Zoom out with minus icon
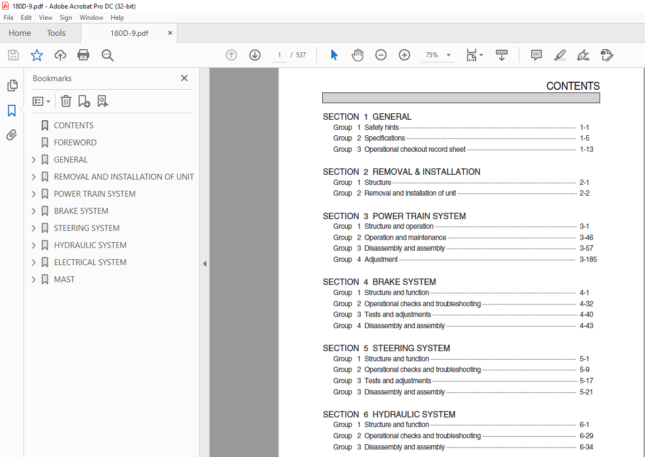Screen dimensions: 645x457 click(x=381, y=55)
